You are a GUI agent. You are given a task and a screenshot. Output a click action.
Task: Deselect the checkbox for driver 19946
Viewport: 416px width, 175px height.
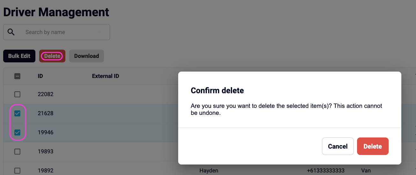tap(18, 132)
